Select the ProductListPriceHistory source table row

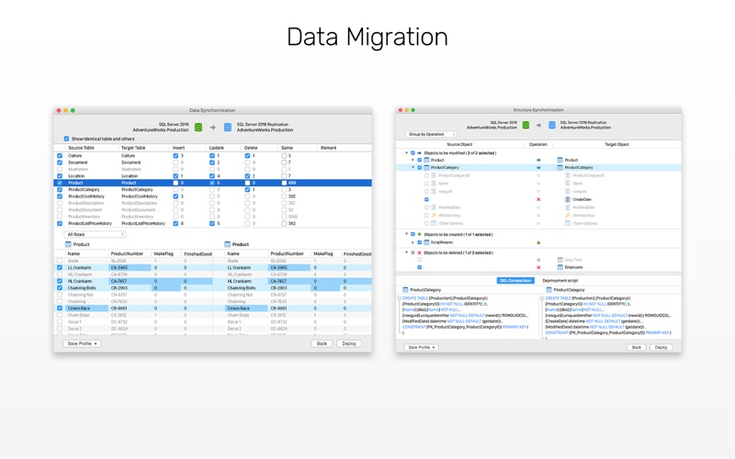(x=90, y=224)
